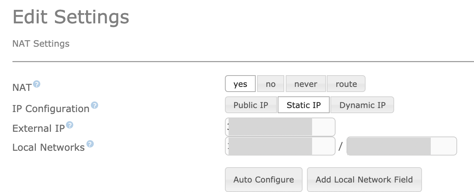Choose the route NAT option
Image resolution: width=474 pixels, height=192 pixels.
[346, 84]
